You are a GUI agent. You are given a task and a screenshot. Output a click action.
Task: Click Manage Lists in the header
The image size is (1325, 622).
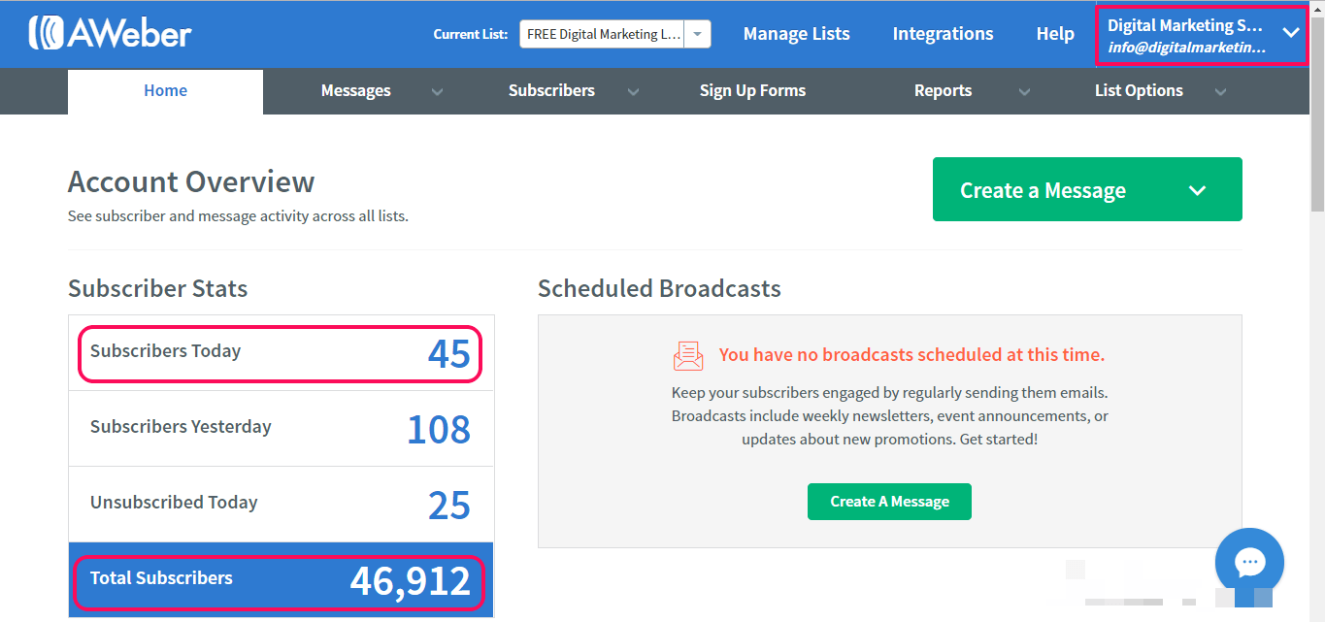pos(796,34)
